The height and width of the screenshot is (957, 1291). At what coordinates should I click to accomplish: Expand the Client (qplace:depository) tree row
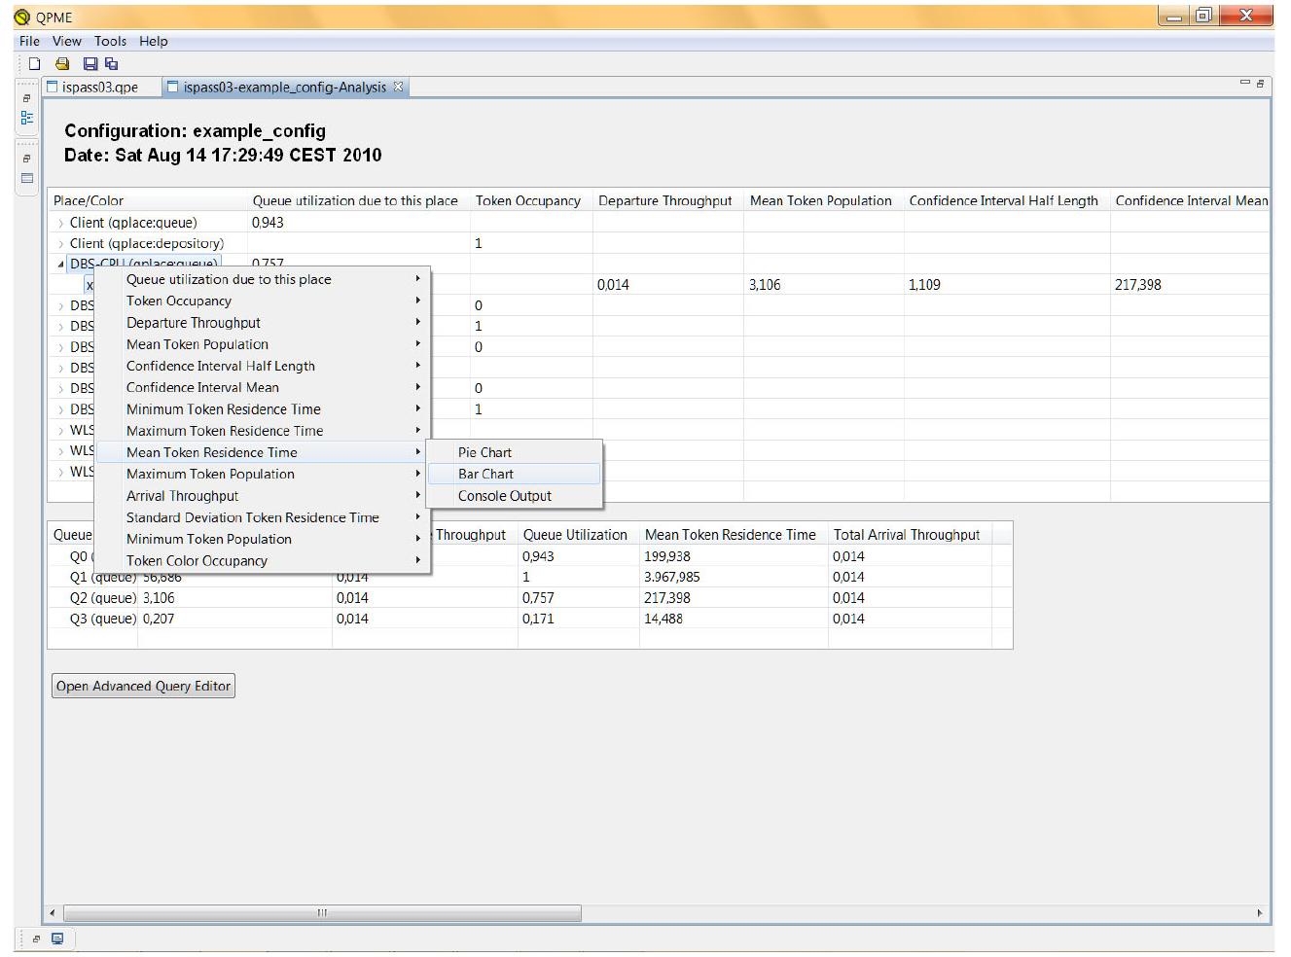60,244
